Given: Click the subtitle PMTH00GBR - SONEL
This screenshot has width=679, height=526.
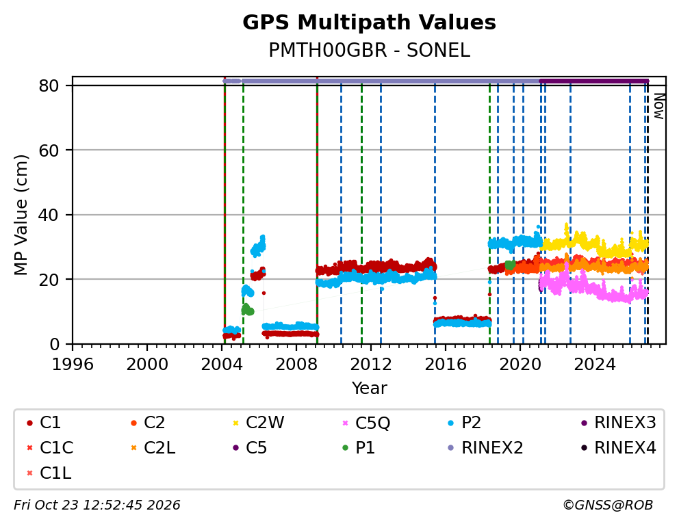Looking at the screenshot, I should click(x=369, y=51).
